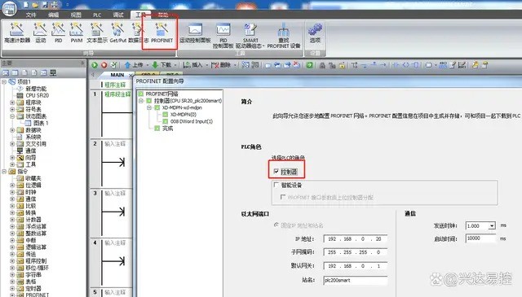Click the 下载 download button
Screen dimensions: 522x297
coord(162,65)
